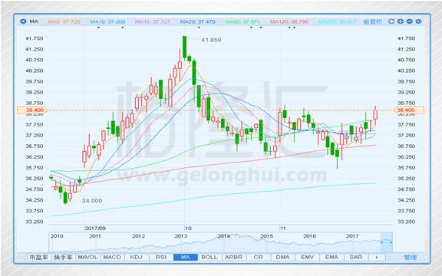Click the right 38.400 current price tag
This screenshot has height=276, width=442.
[x=408, y=110]
